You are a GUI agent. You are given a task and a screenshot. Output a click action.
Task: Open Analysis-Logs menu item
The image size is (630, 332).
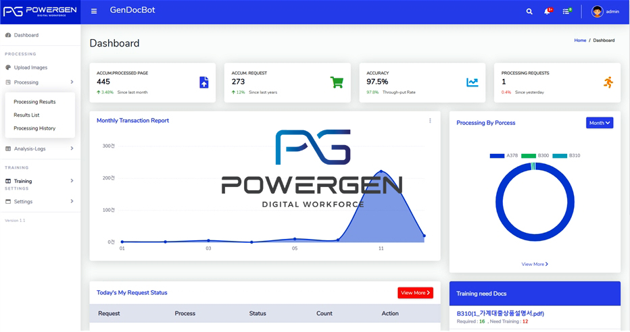[30, 148]
